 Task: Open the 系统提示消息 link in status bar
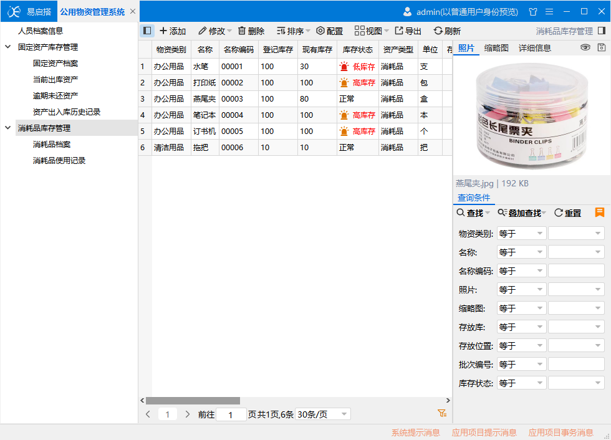tap(415, 433)
